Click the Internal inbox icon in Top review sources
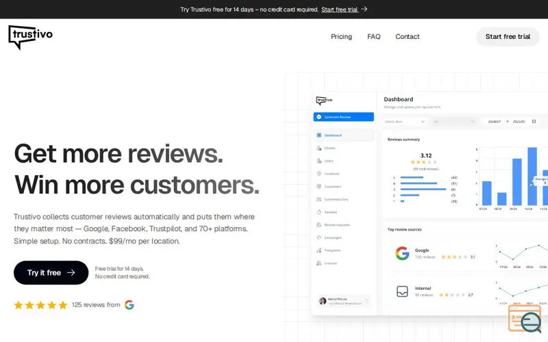Viewport: 548px width, 342px height. pos(402,291)
